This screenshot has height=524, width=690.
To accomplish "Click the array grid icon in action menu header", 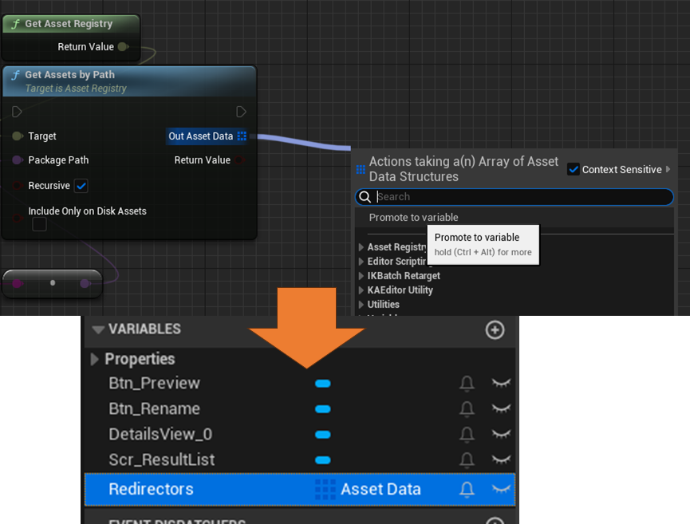I will click(x=361, y=169).
